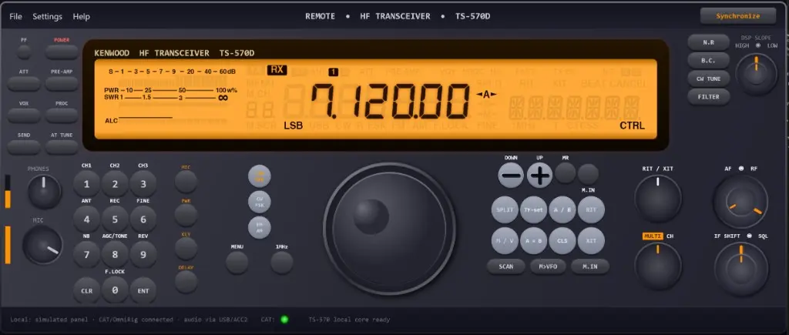Toggle the ATT attenuator button
The width and height of the screenshot is (789, 335).
click(x=24, y=83)
